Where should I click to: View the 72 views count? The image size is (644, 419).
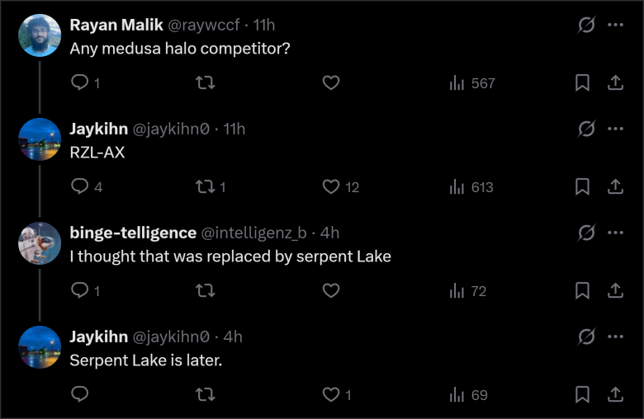(468, 291)
